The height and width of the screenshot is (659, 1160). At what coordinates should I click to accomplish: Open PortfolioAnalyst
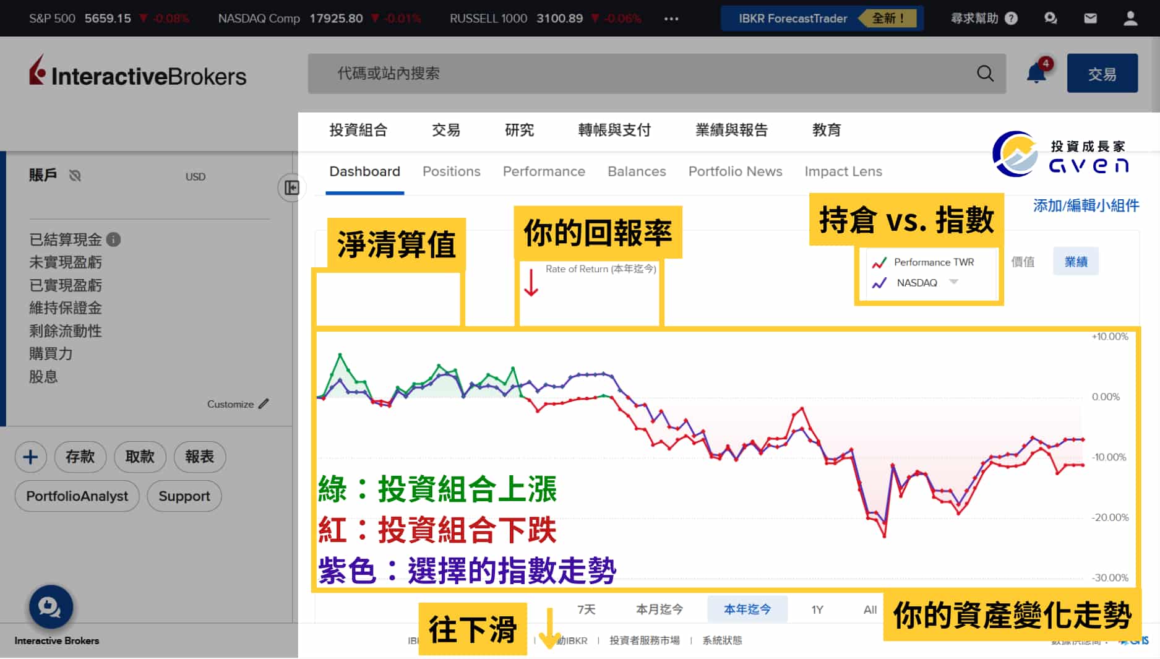pyautogui.click(x=77, y=496)
